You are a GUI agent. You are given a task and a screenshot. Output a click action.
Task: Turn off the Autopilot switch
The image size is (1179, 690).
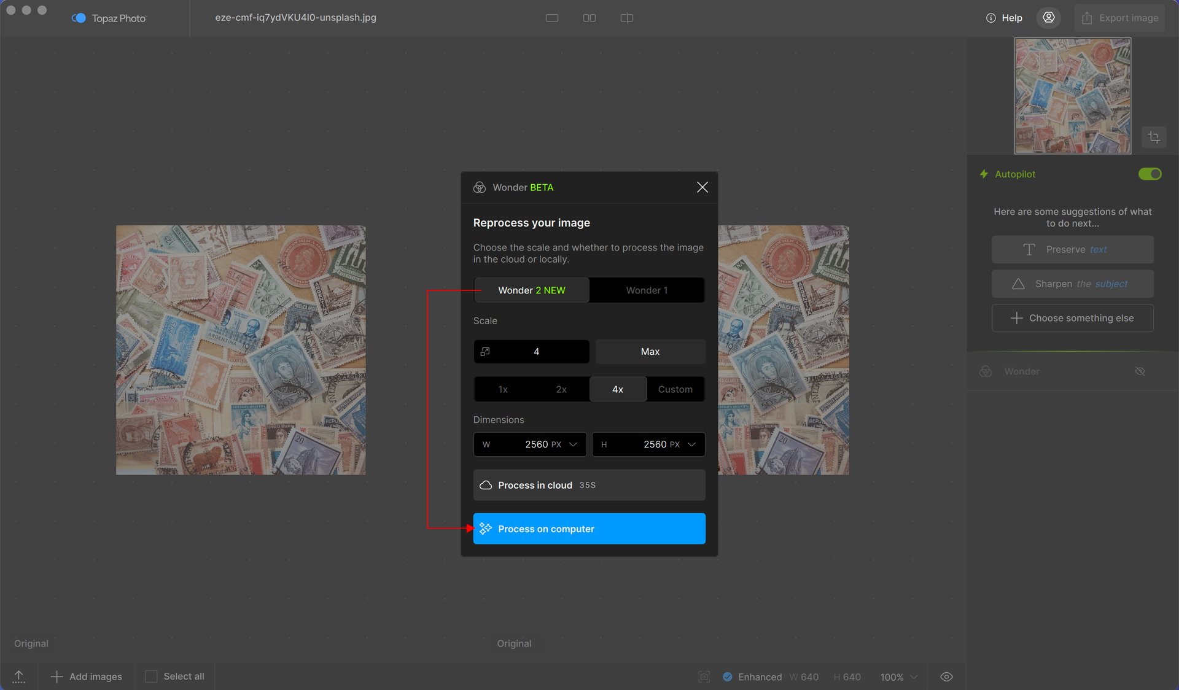1150,174
